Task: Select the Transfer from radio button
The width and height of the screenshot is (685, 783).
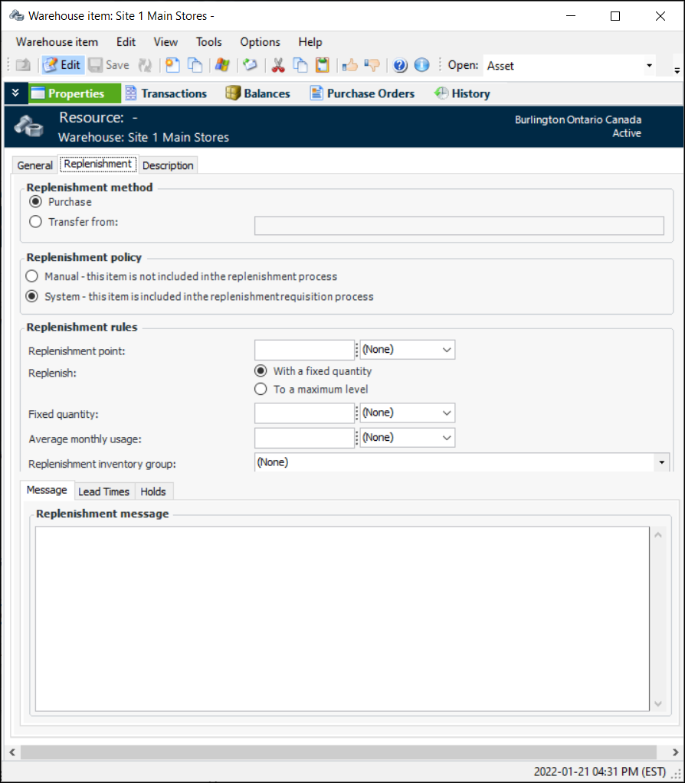Action: point(35,222)
